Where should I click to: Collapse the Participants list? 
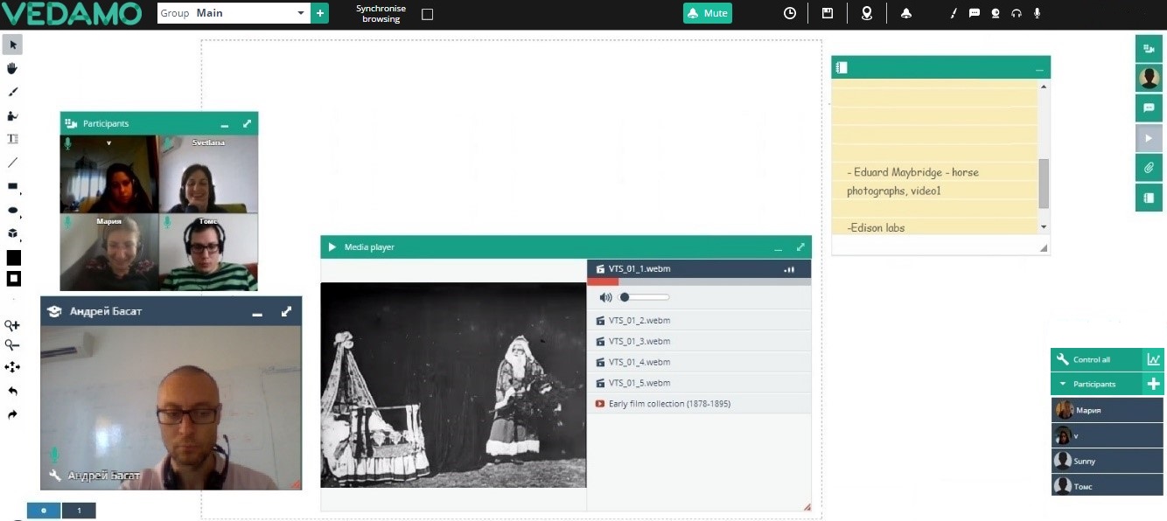pos(1097,384)
